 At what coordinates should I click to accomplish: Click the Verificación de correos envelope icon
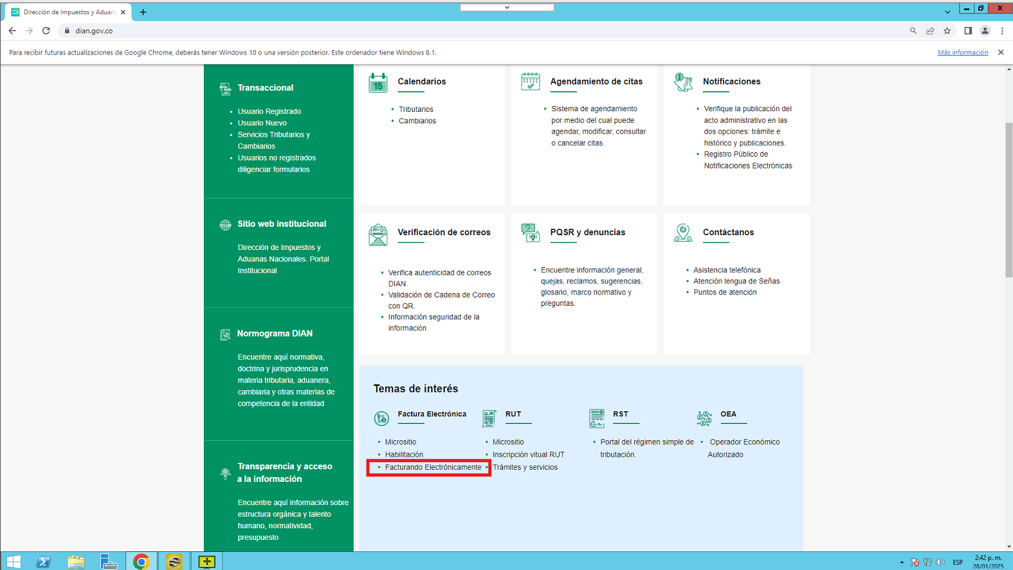coord(378,235)
